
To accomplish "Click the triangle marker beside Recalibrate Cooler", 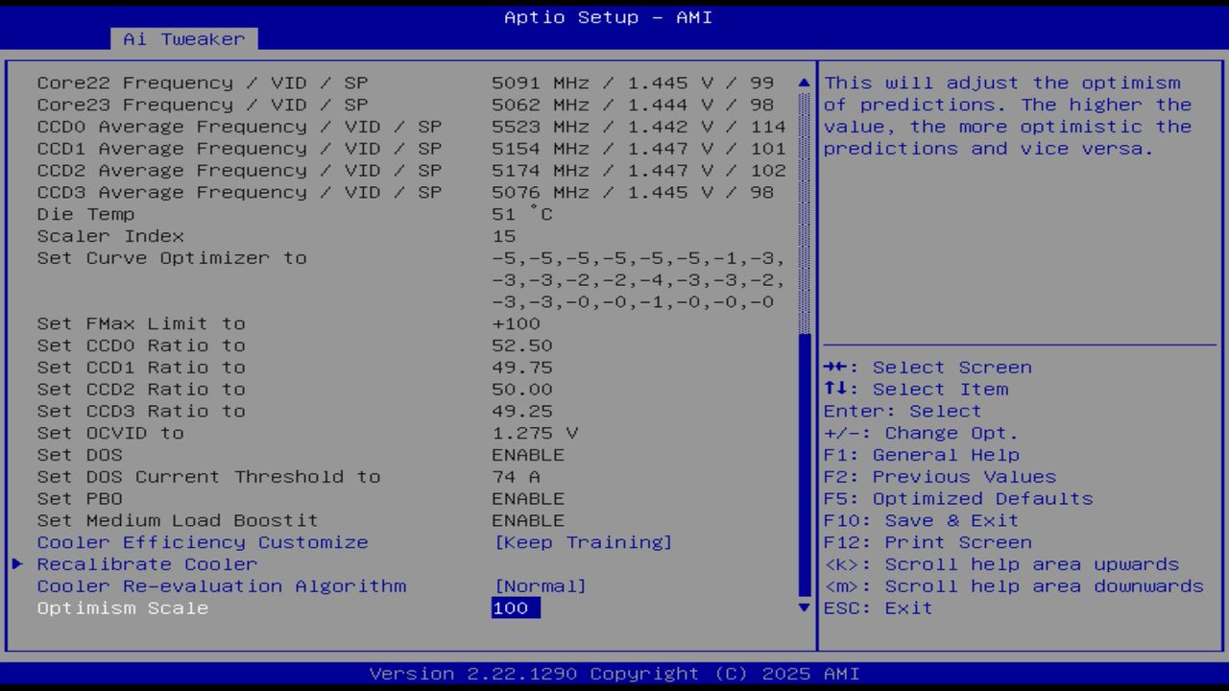I will [15, 564].
